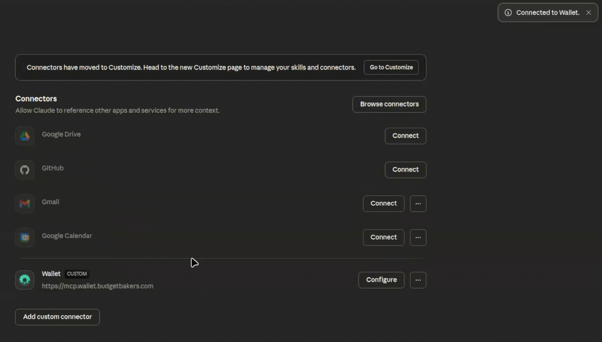Browse available connectors
Viewport: 602px width, 342px height.
point(389,104)
